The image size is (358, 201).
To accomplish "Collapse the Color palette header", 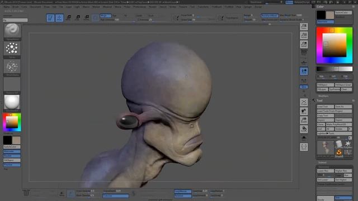I will point(320,7).
